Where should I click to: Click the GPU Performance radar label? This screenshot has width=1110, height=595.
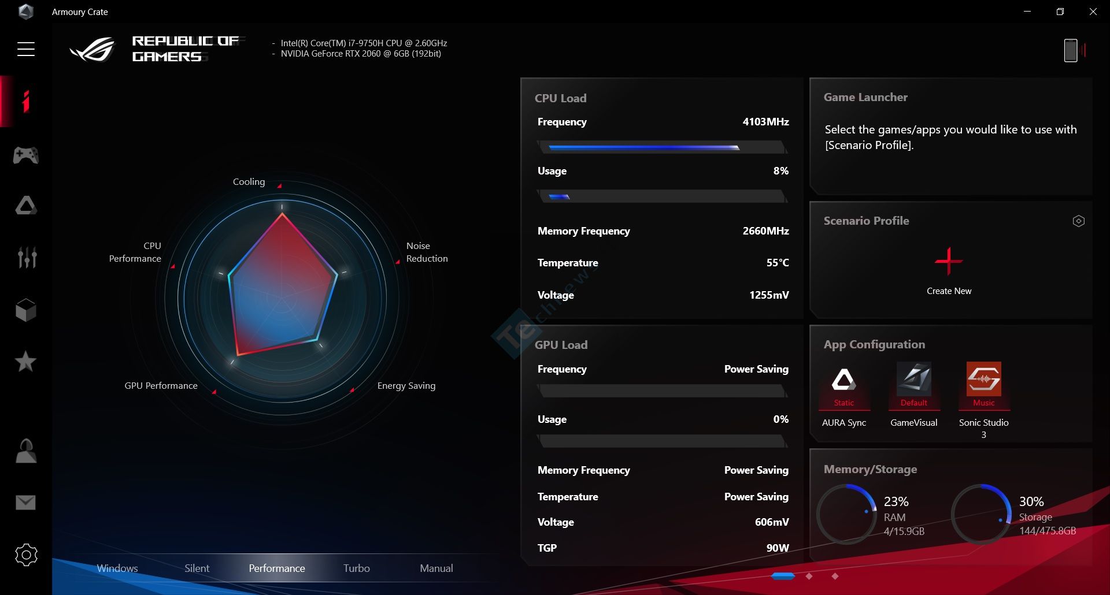click(x=161, y=386)
